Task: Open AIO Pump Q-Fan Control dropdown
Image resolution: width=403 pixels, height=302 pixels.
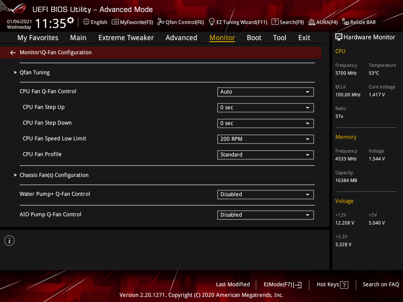Action: [266, 215]
